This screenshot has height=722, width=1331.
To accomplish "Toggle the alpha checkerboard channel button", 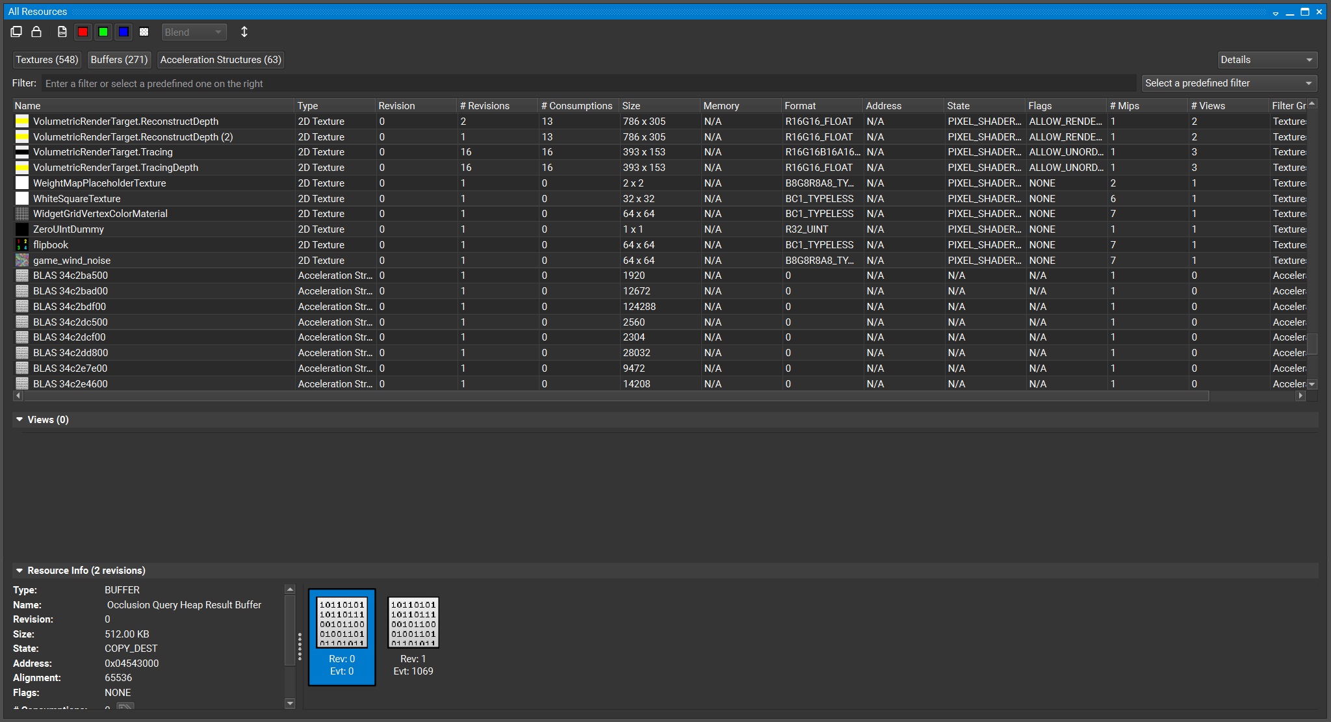I will 144,32.
